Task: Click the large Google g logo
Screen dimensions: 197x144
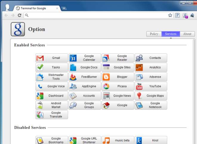Action: coord(18,29)
